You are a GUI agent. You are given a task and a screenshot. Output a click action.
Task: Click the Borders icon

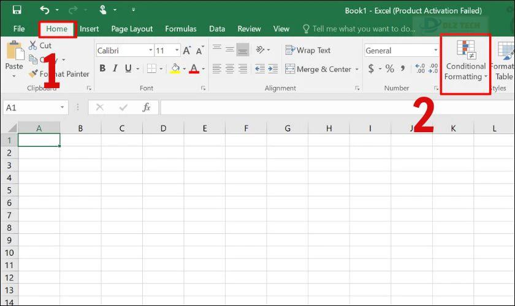pos(151,69)
